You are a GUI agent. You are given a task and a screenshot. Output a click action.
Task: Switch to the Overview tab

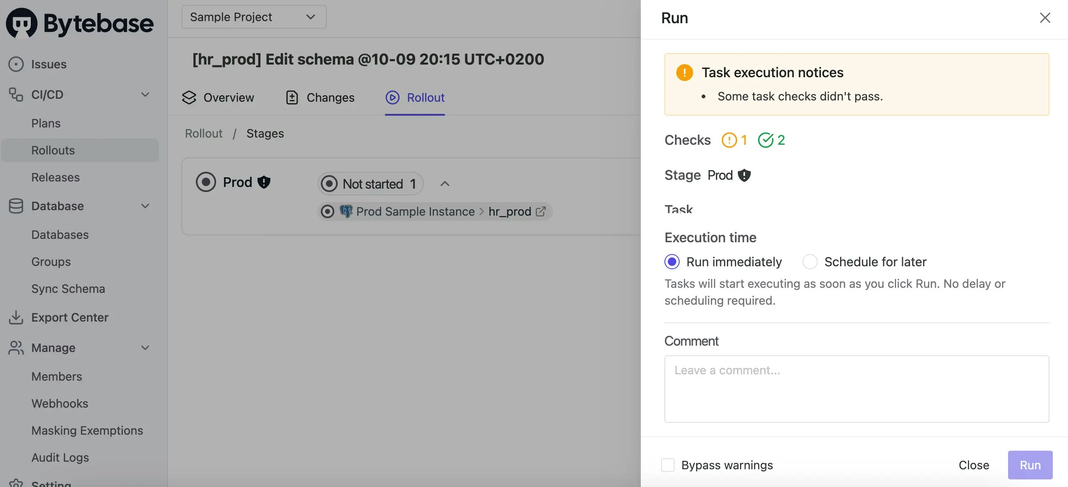(x=218, y=97)
